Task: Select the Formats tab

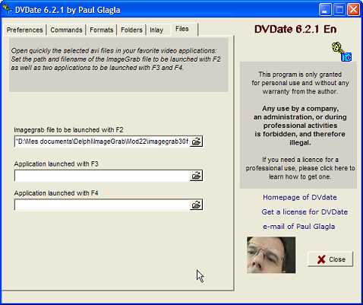Action: 102,30
